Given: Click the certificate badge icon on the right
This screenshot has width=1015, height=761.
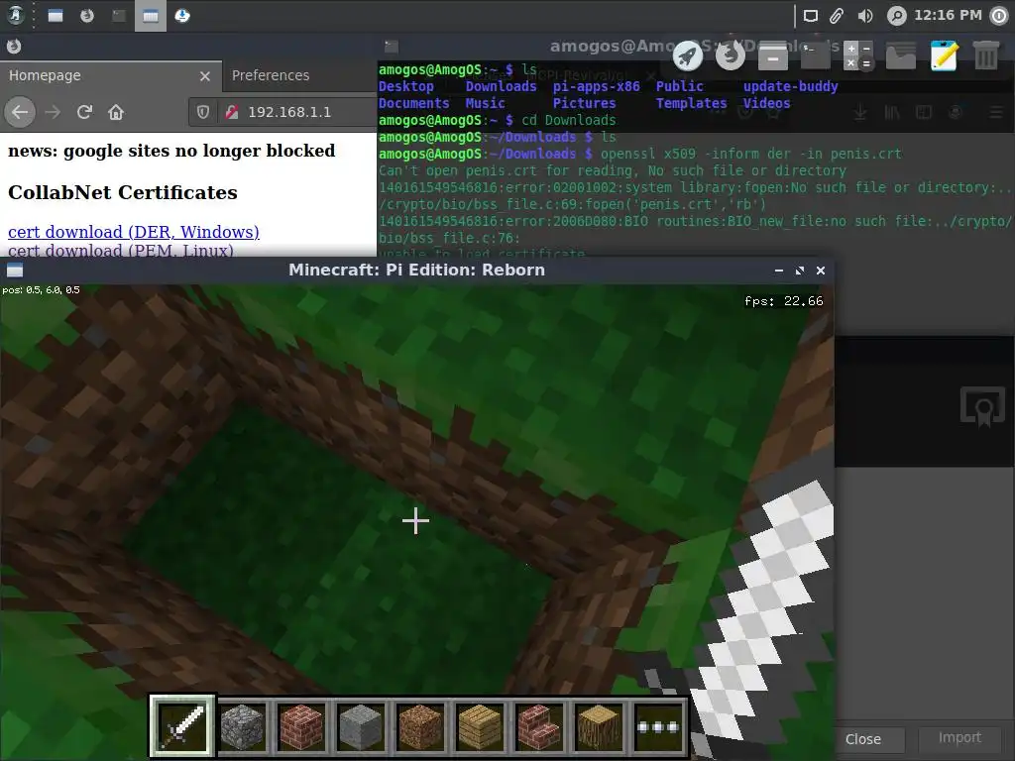Looking at the screenshot, I should [x=982, y=406].
